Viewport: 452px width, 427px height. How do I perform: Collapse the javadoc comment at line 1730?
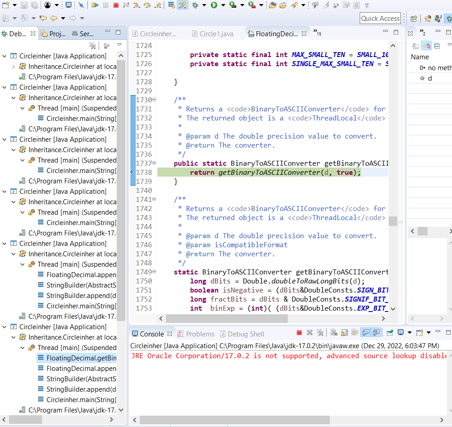[x=154, y=100]
